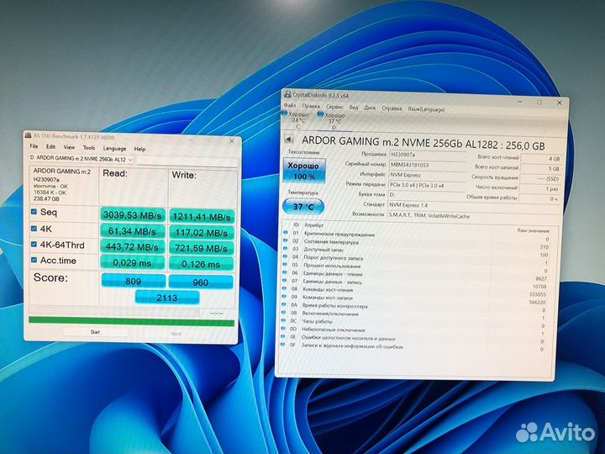The width and height of the screenshot is (605, 454).
Task: Click status icon of attribute 07 Единицы данных - запись
Action: (x=284, y=280)
